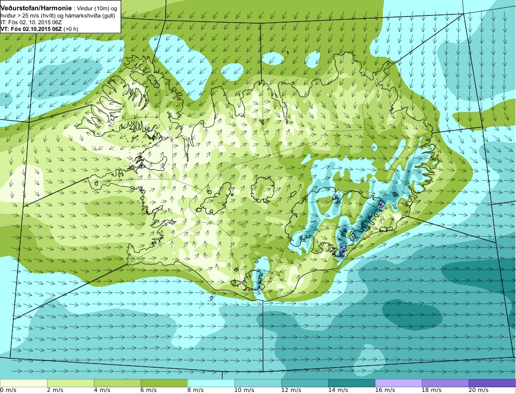
Task: Click the 18 m/s purple legend swatch
Action: 446,383
